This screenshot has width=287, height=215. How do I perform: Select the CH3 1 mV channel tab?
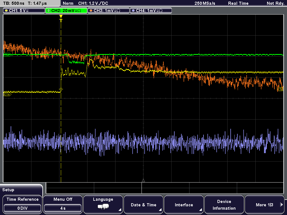pyautogui.click(x=108, y=11)
